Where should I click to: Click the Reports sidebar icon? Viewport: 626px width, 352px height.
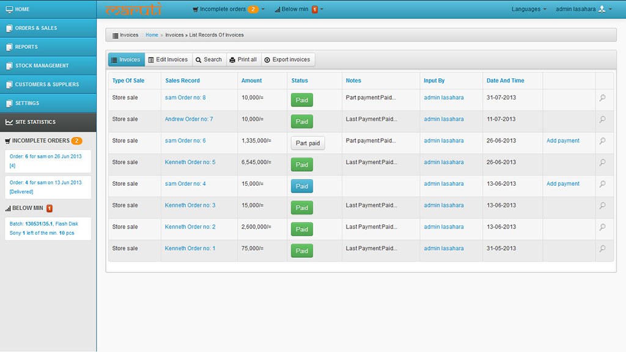pyautogui.click(x=9, y=47)
